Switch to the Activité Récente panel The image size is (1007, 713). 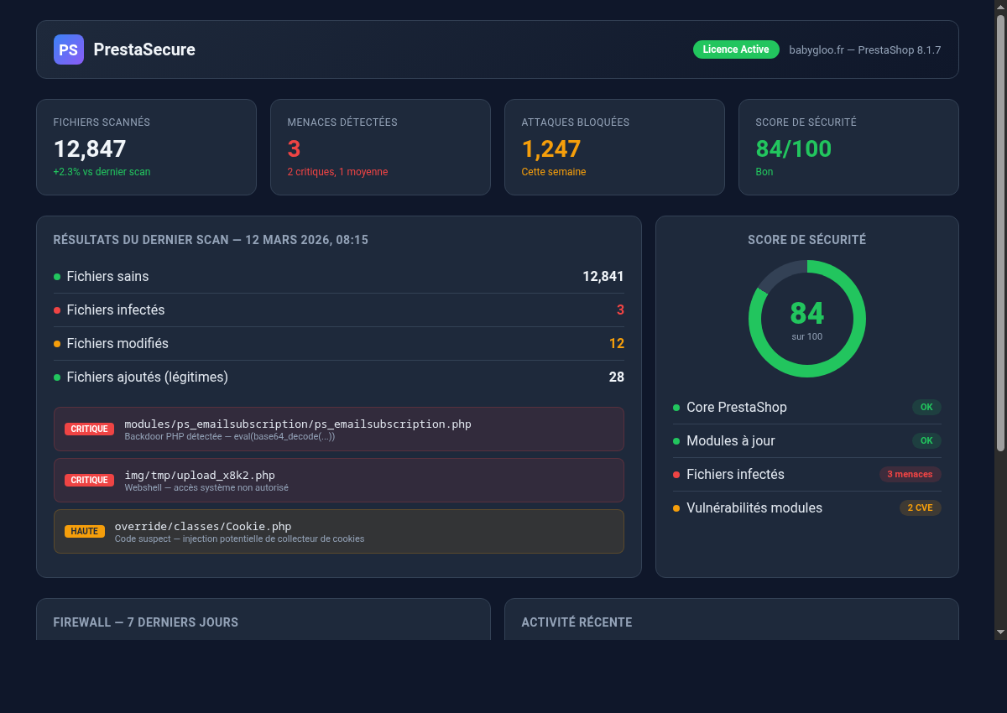(x=577, y=622)
